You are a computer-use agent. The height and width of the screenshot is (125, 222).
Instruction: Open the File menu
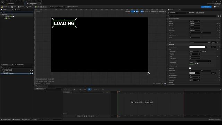click(7, 1)
